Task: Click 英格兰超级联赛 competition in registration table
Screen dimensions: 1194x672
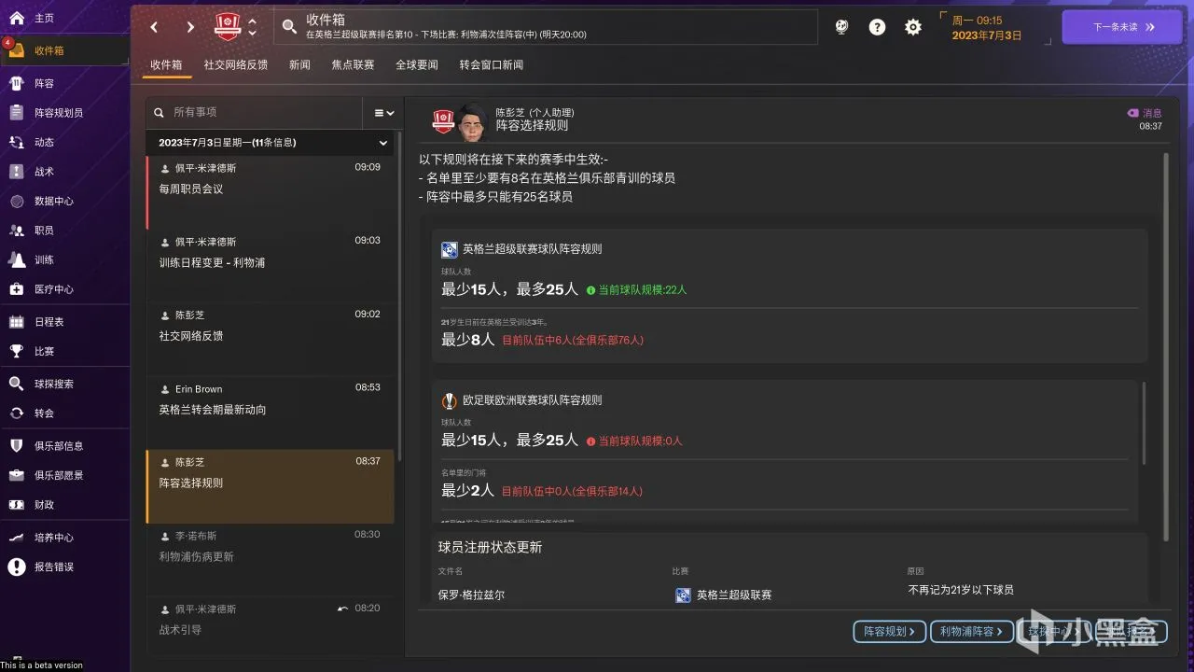Action: [734, 595]
